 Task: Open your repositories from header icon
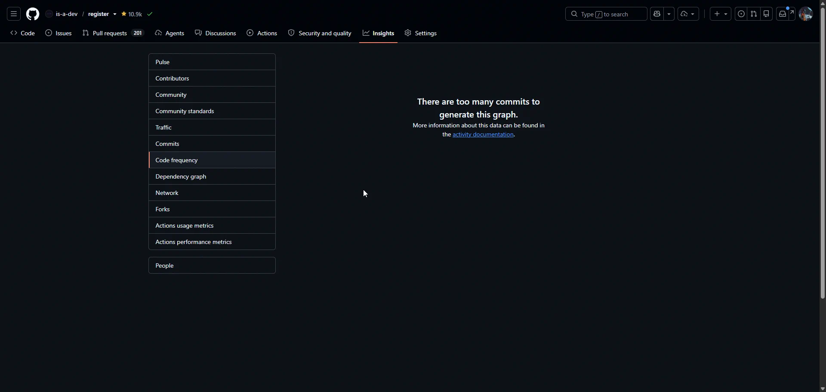[x=766, y=14]
